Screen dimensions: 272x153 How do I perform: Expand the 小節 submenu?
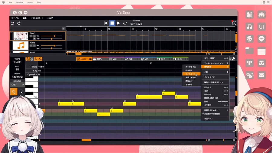click(x=215, y=72)
